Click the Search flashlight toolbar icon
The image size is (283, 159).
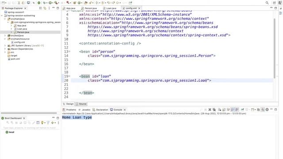coord(90,3)
